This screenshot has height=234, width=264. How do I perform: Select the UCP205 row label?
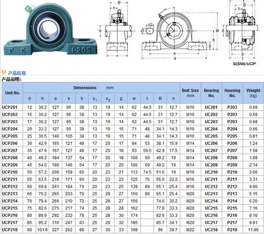click(x=10, y=136)
